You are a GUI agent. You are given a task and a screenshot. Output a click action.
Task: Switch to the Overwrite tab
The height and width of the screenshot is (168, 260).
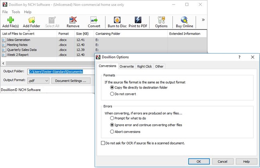tap(127, 66)
